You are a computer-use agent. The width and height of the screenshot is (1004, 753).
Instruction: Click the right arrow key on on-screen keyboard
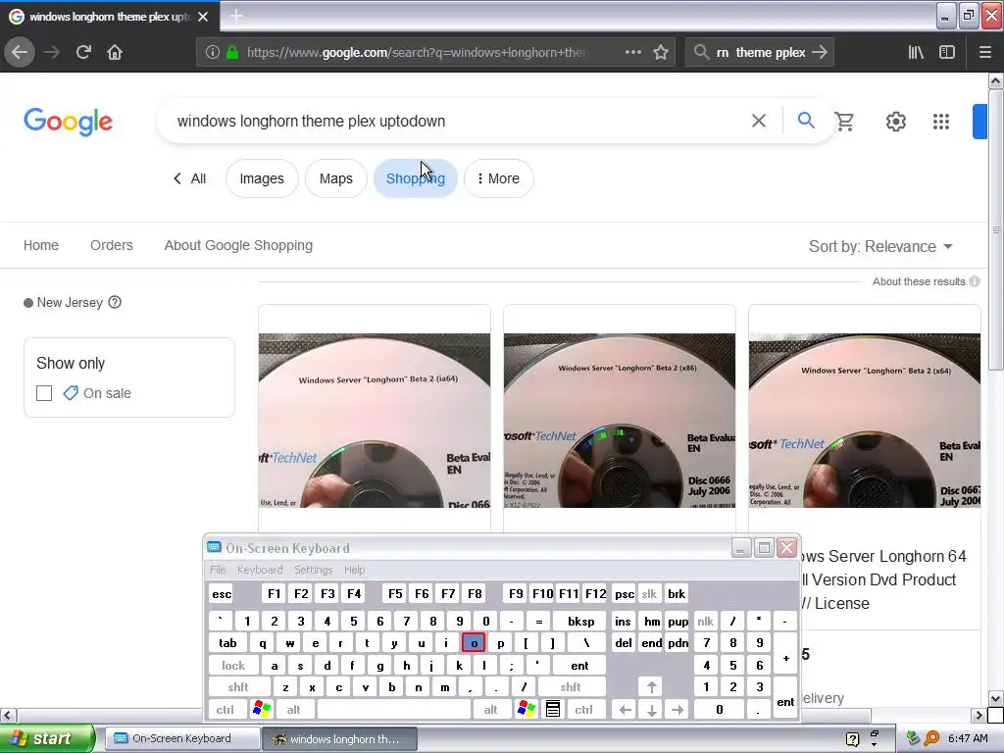tap(678, 710)
